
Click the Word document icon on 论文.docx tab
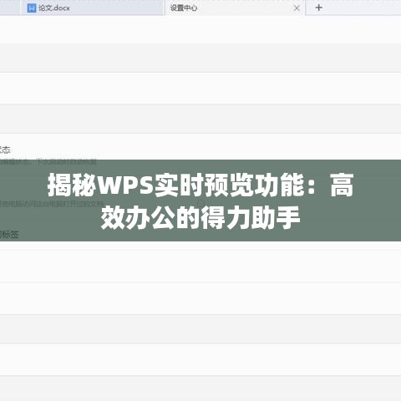pos(32,8)
